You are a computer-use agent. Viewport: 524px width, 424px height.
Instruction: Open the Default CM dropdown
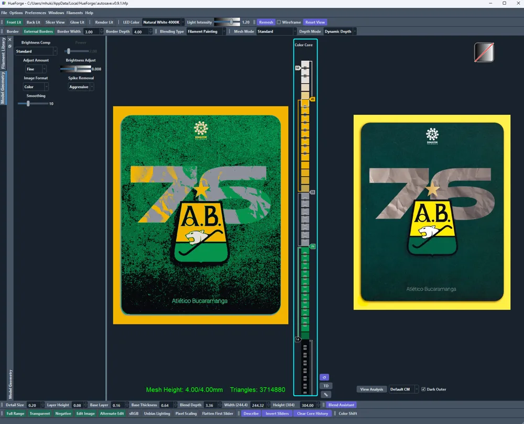[x=403, y=389]
